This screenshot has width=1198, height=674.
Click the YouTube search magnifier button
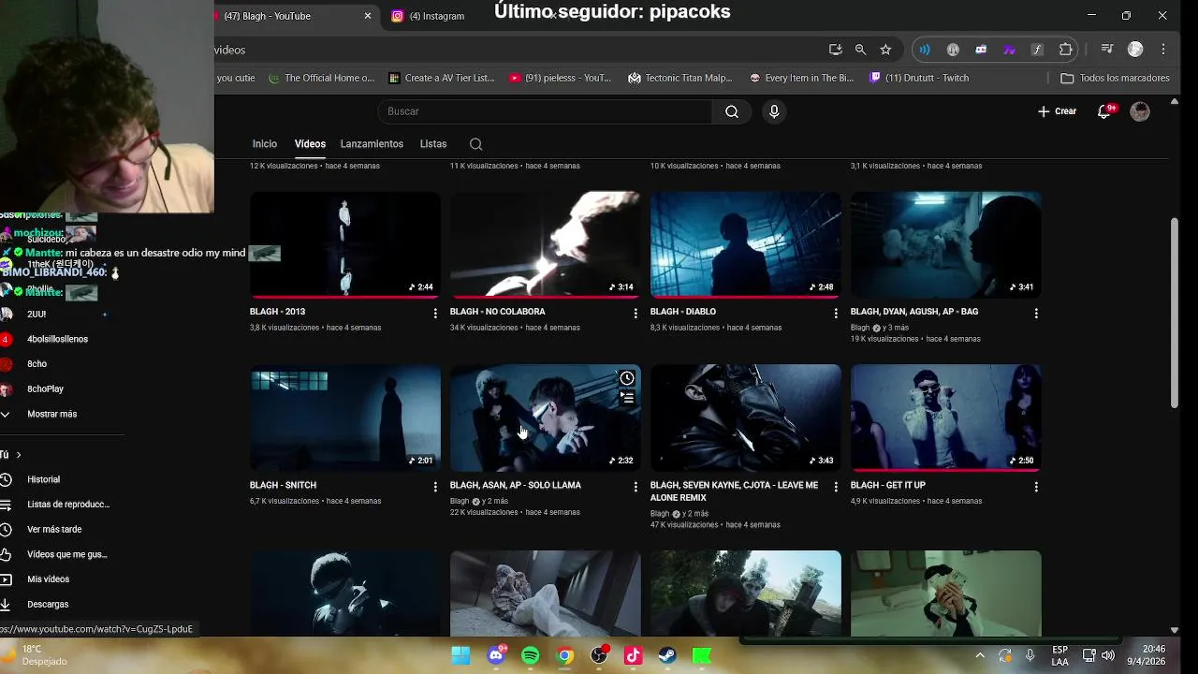click(732, 111)
